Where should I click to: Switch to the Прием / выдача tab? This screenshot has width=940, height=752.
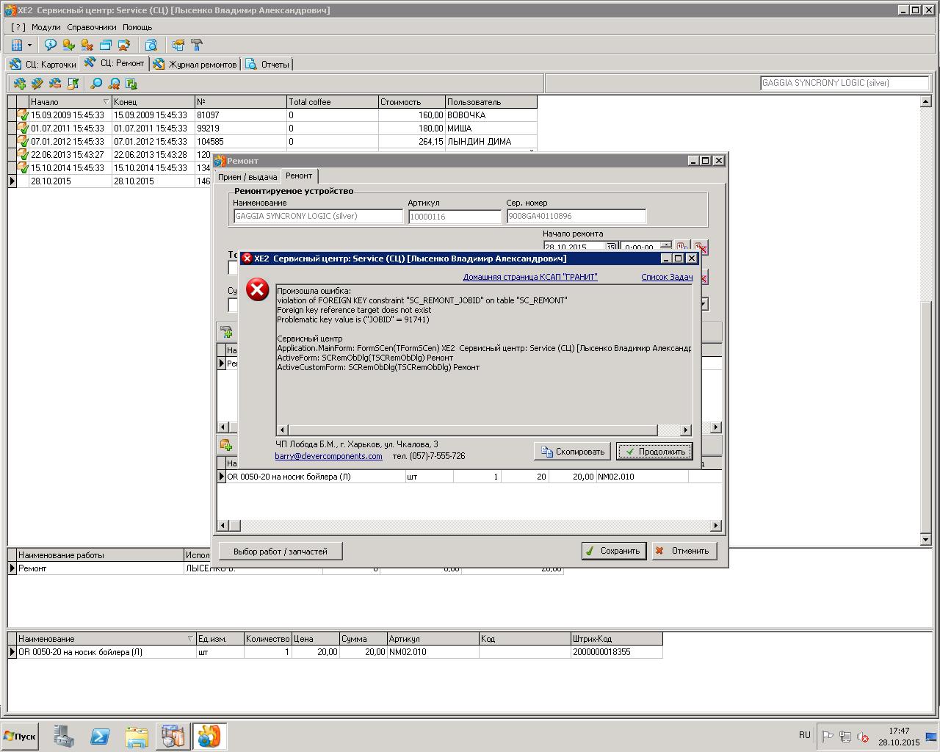click(247, 177)
